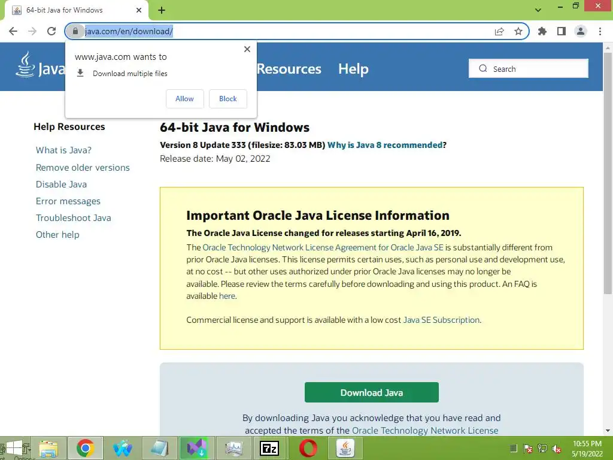Screen dimensions: 613x460
Task: Click the address bar URL
Action: tap(129, 31)
